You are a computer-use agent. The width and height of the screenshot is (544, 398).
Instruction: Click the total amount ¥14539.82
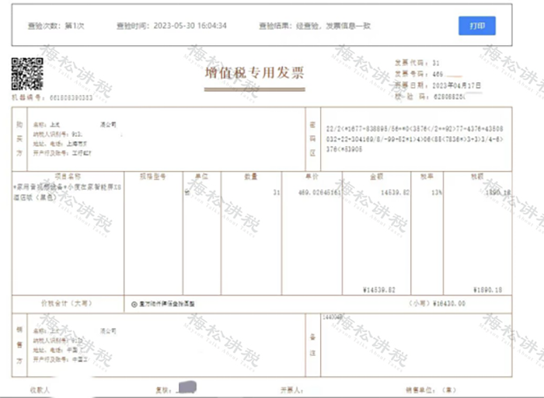pyautogui.click(x=379, y=290)
